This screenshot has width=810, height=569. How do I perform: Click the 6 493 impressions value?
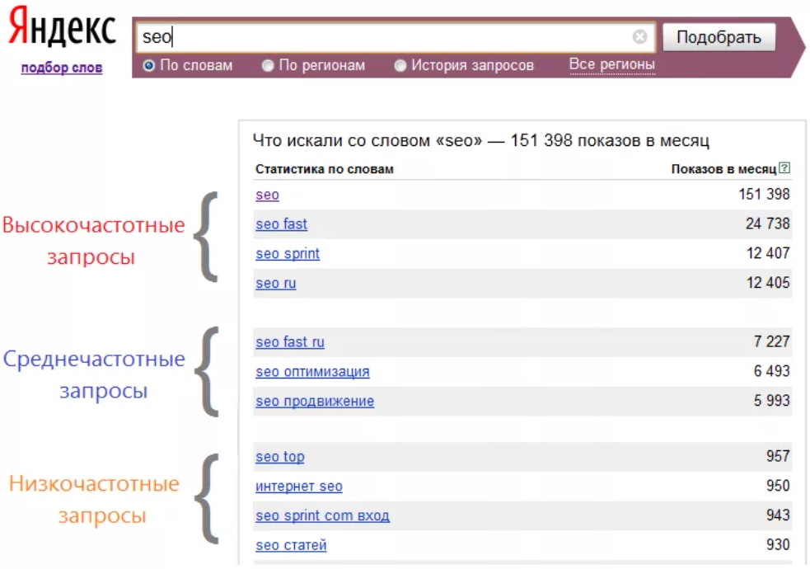(771, 371)
